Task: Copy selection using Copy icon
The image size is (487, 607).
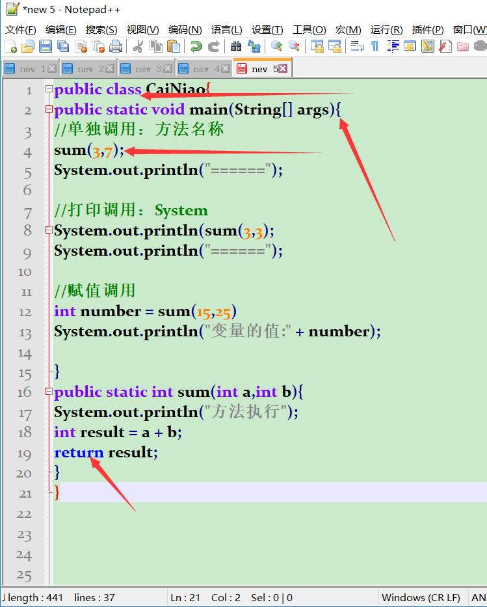Action: point(156,46)
